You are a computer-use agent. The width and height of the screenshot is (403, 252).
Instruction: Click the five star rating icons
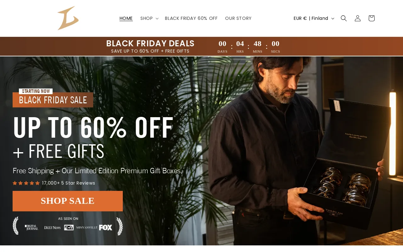26,183
